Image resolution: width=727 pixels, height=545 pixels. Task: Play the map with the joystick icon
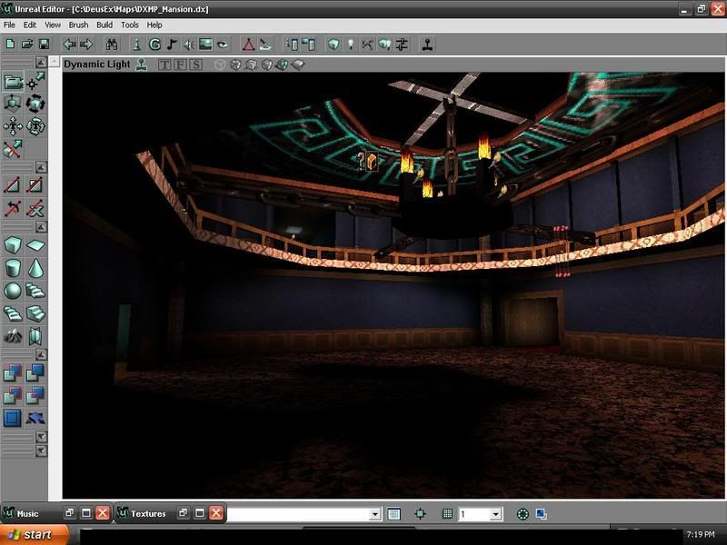tap(427, 45)
